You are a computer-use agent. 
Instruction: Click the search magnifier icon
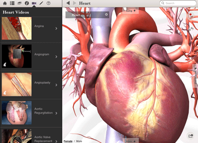point(163,3)
